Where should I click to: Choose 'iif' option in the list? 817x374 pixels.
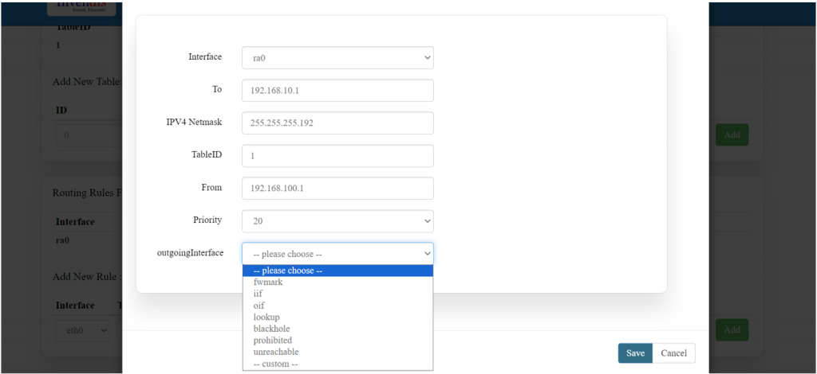pos(258,294)
